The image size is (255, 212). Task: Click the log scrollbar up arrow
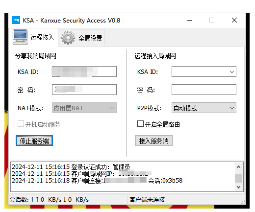click(x=238, y=167)
